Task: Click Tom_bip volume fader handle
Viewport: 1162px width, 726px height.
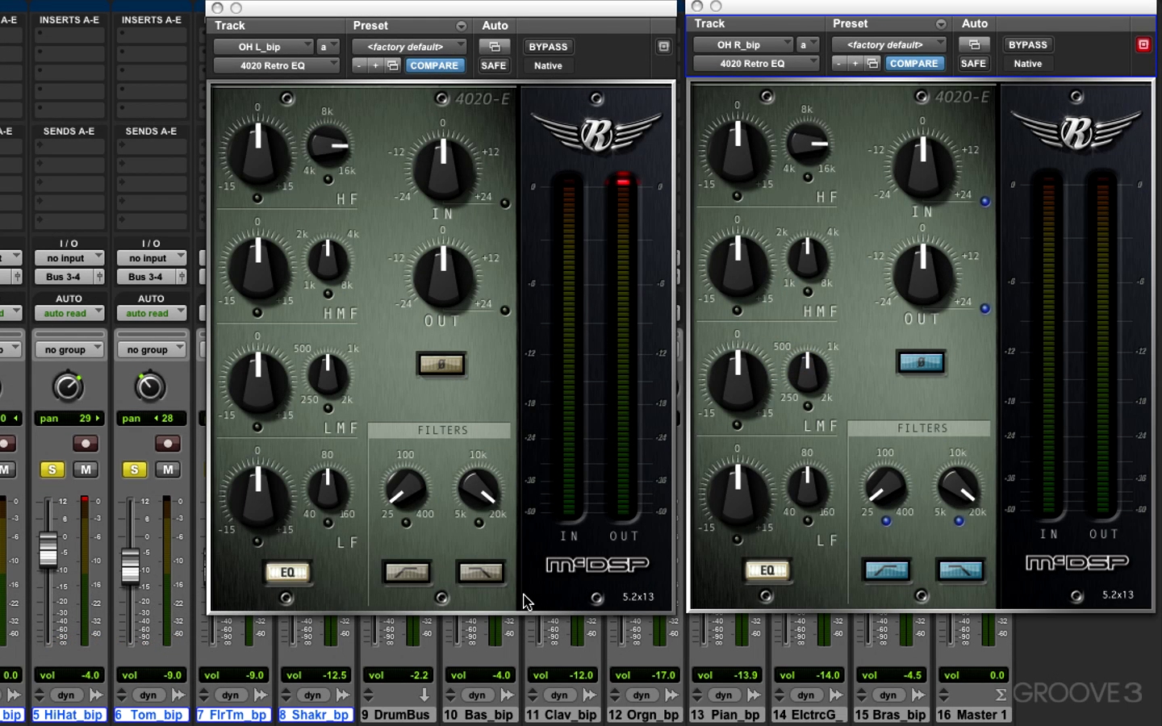Action: [130, 565]
